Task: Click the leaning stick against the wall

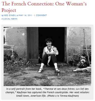Action: click(86, 47)
